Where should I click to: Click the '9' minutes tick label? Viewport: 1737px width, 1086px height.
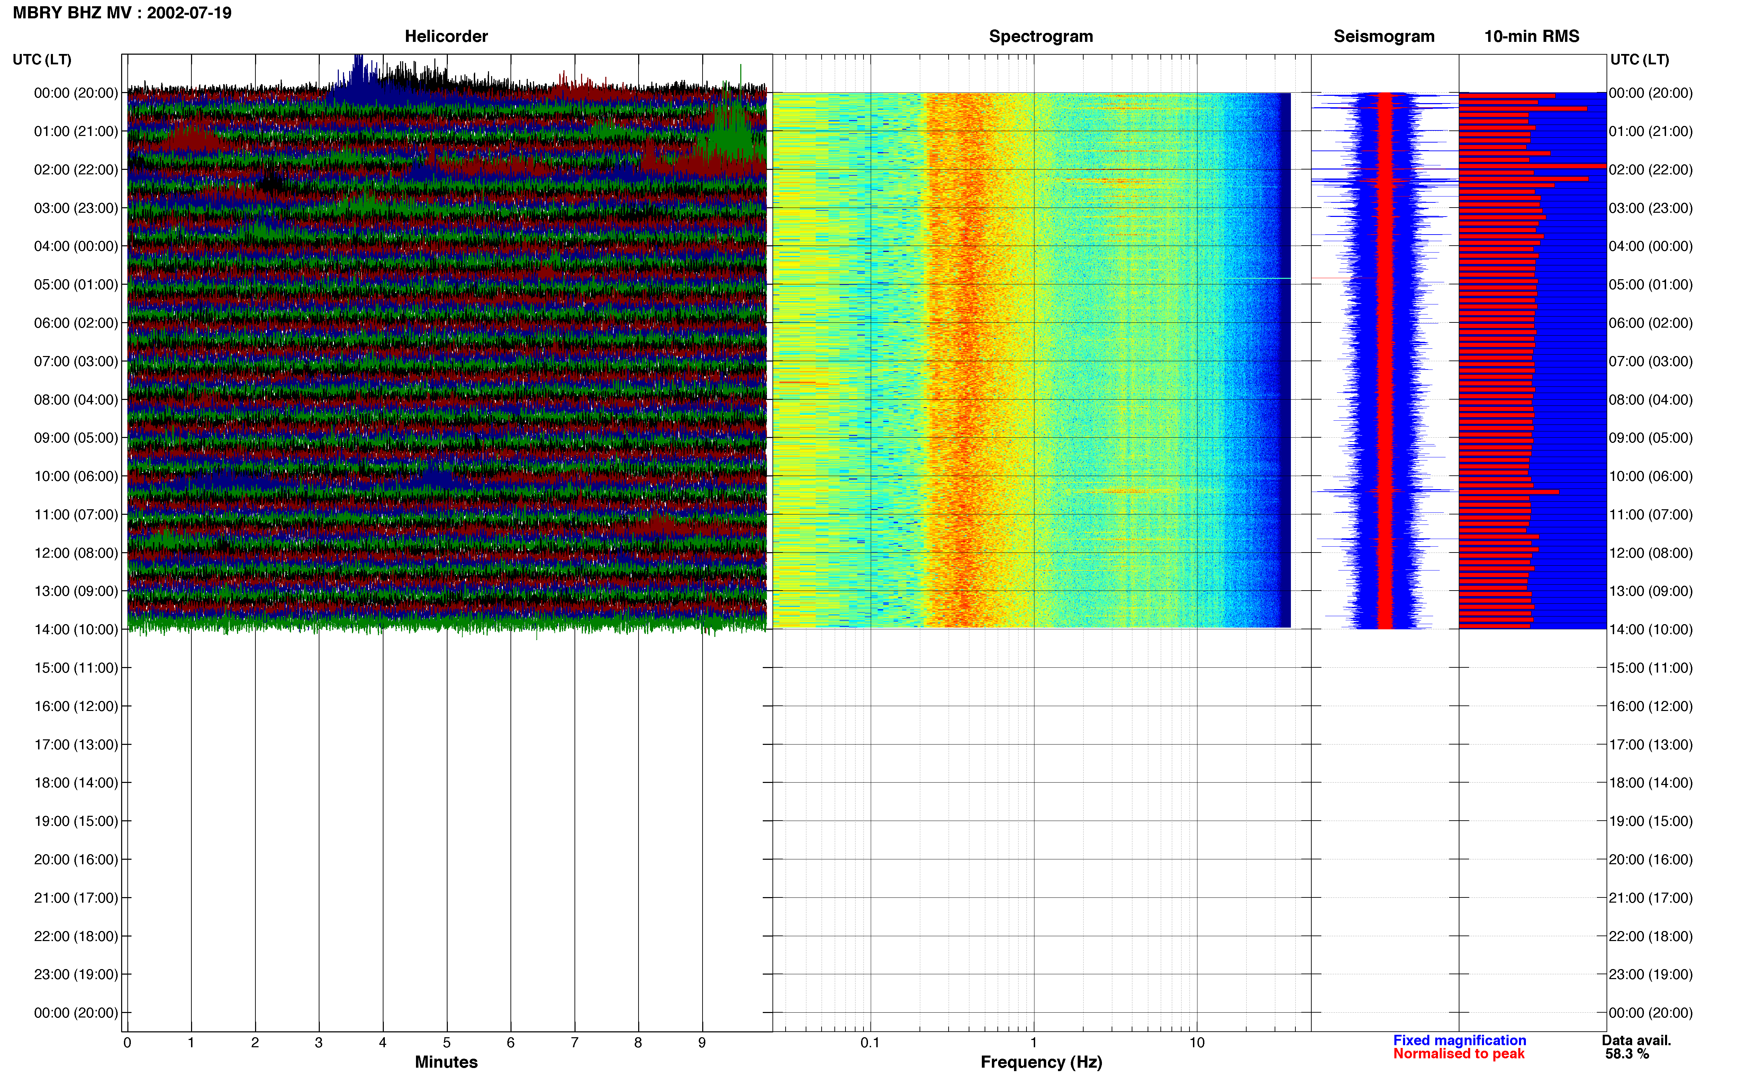(702, 1043)
